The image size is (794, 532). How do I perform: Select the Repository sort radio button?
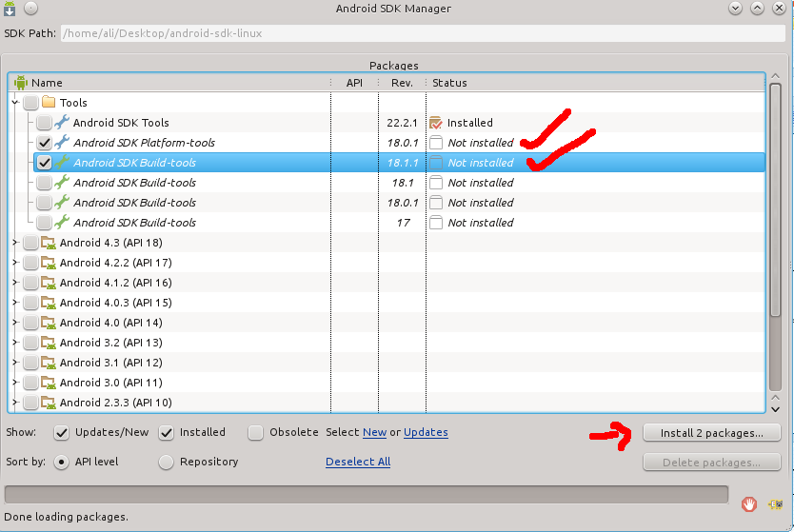point(166,463)
